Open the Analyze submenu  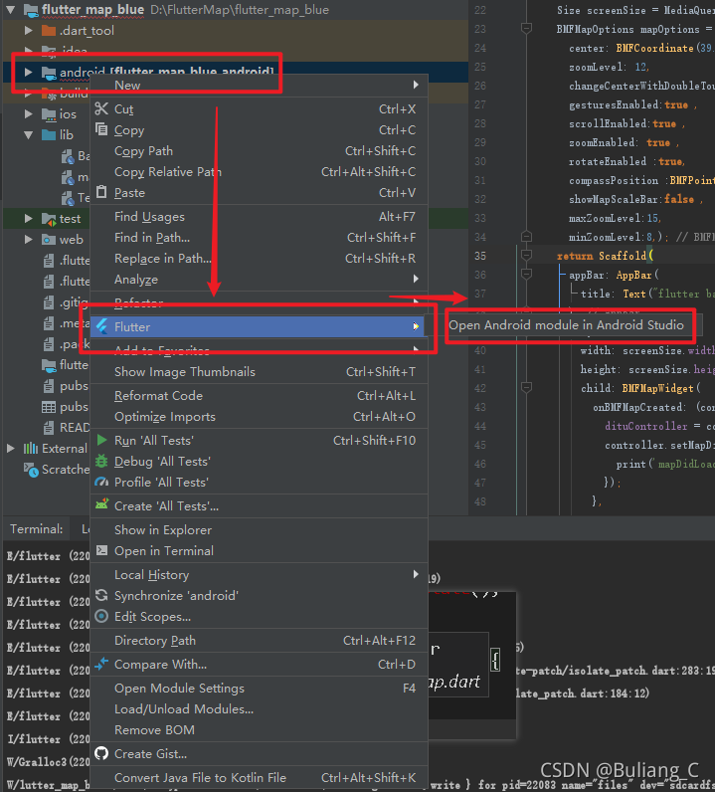coord(259,279)
